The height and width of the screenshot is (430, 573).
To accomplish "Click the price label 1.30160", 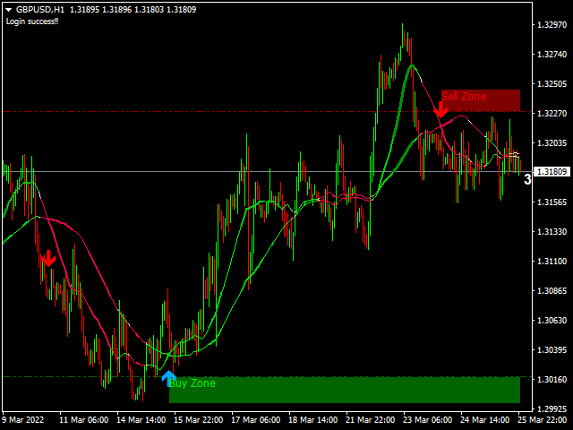I will [552, 380].
